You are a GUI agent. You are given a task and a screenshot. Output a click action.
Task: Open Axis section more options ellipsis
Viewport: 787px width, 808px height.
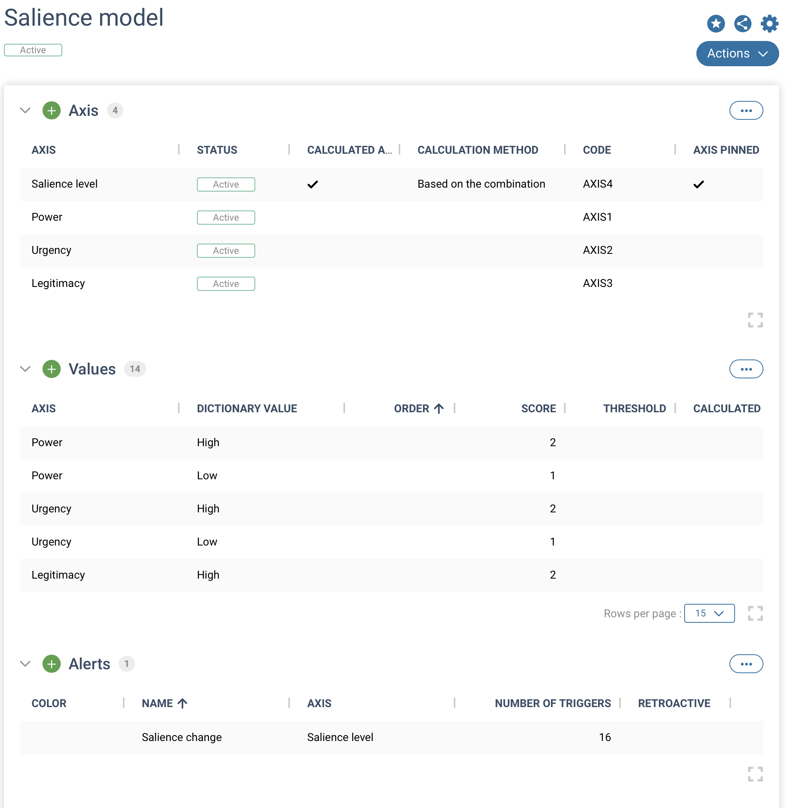click(746, 110)
